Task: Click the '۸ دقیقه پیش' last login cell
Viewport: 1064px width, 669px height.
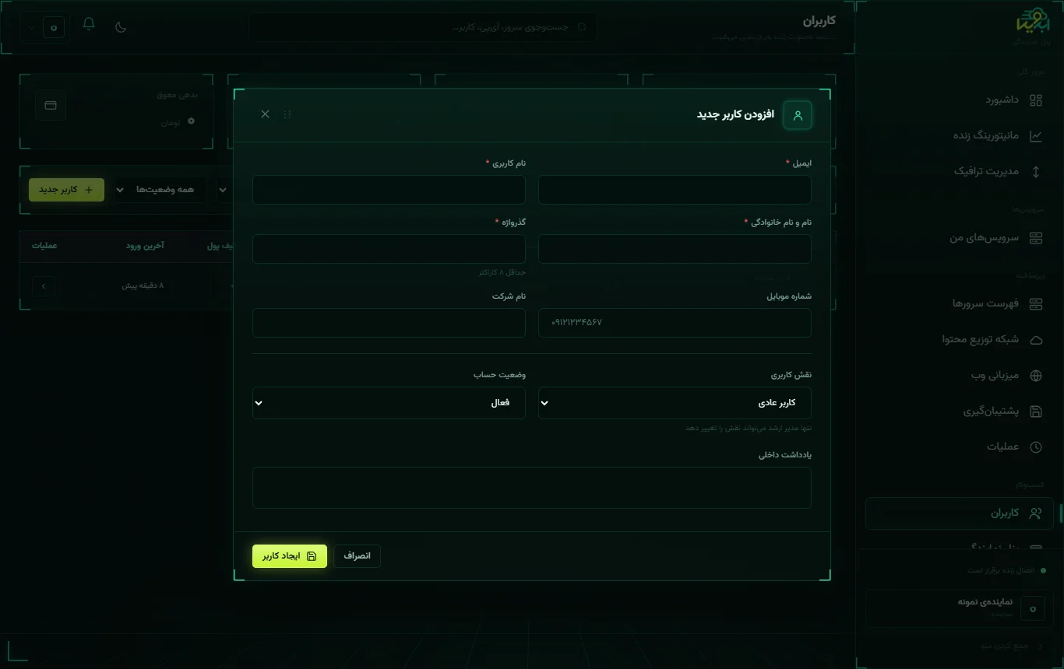Action: 143,285
